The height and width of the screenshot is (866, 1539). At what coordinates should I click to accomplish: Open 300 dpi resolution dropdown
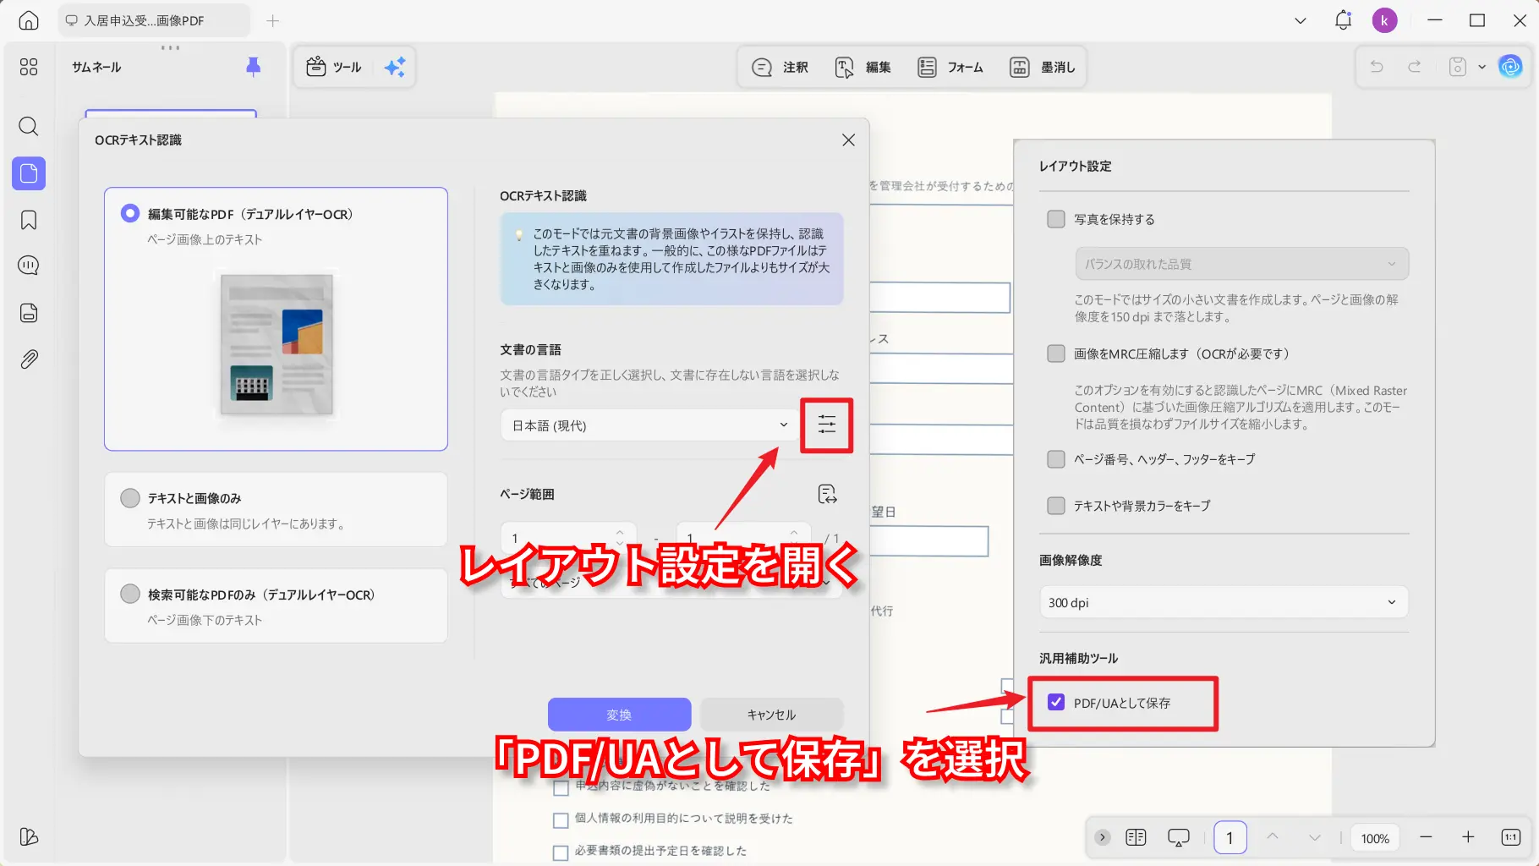(x=1224, y=602)
